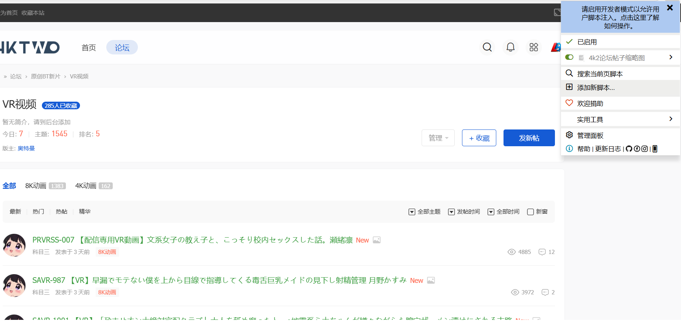Select the 8K动画 category tab

45,186
